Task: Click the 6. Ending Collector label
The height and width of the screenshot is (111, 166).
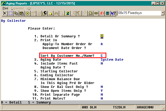Action: coord(54,75)
